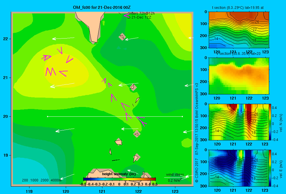The image size is (286, 194).
Task: Click the vel. N color scale bar
Action: (270, 122)
